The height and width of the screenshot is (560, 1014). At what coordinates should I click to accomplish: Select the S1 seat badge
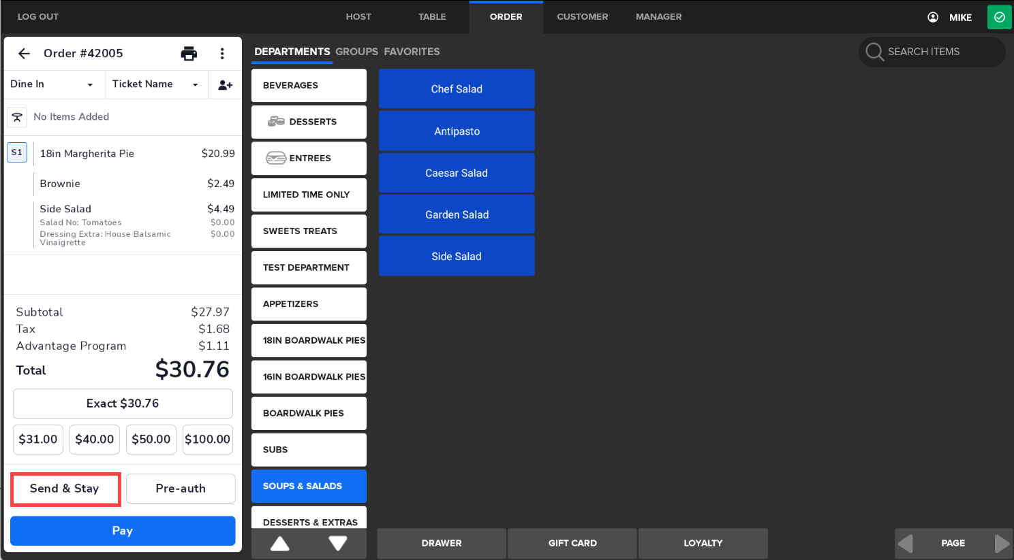click(x=17, y=152)
